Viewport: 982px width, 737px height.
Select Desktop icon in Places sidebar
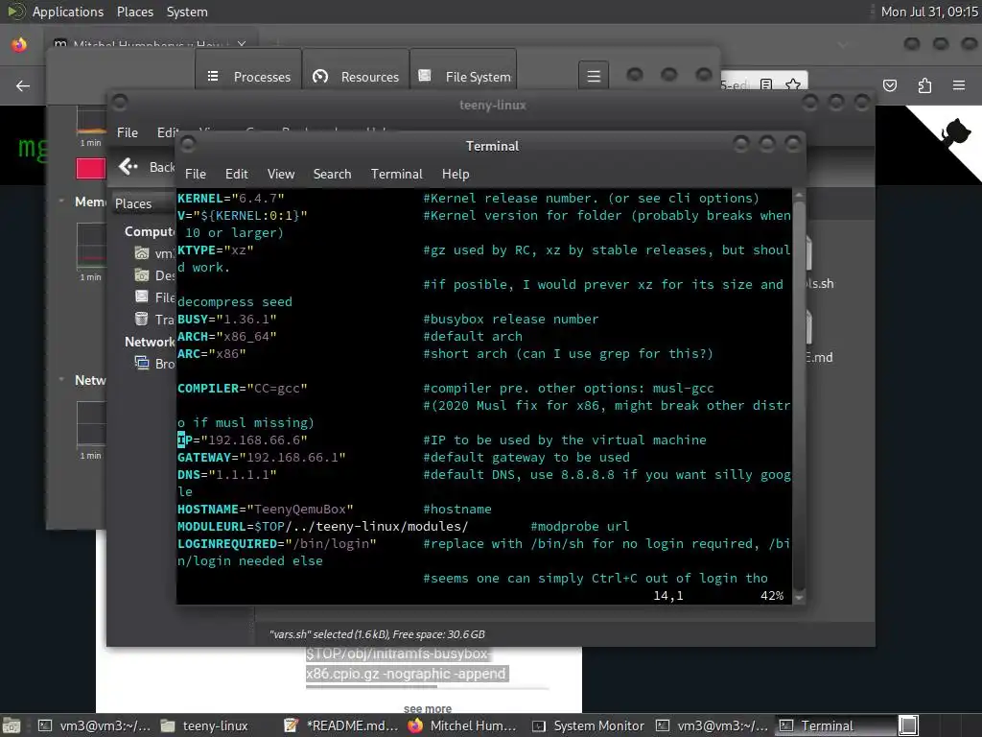[142, 275]
